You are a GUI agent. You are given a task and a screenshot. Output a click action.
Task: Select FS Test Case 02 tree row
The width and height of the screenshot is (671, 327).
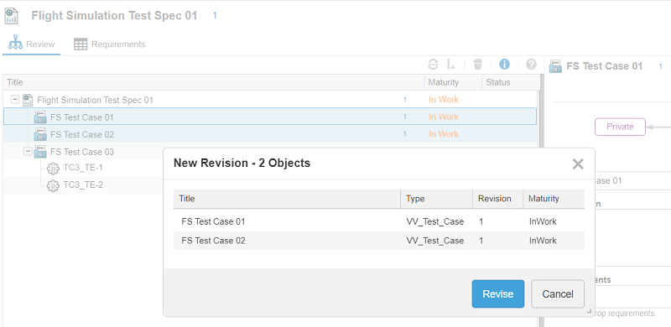tap(269, 134)
